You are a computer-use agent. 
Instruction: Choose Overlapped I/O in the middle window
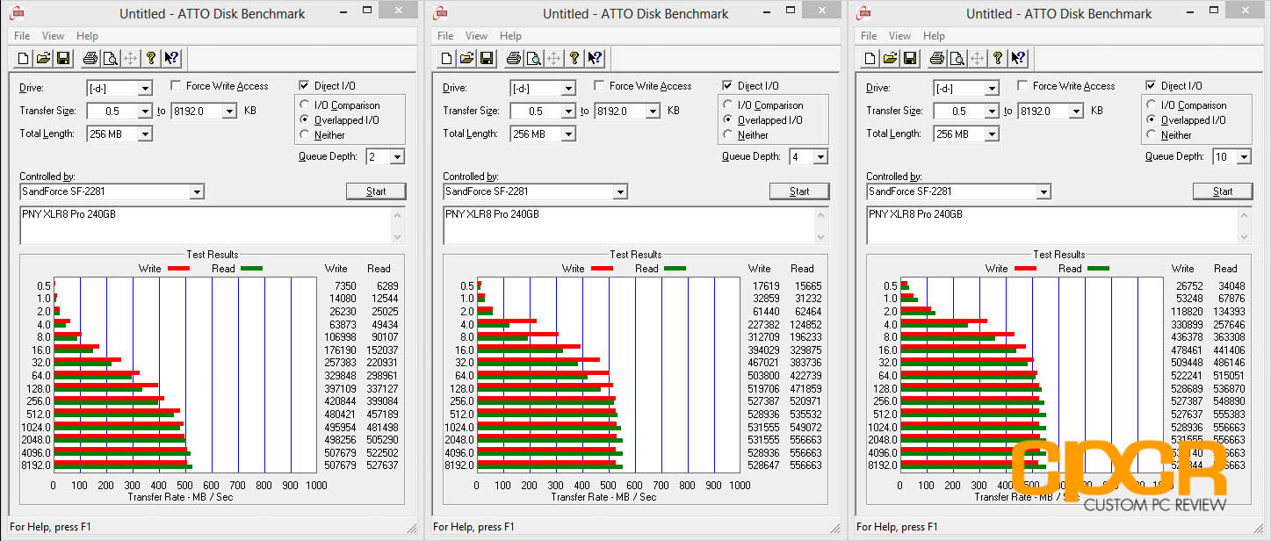click(x=728, y=120)
